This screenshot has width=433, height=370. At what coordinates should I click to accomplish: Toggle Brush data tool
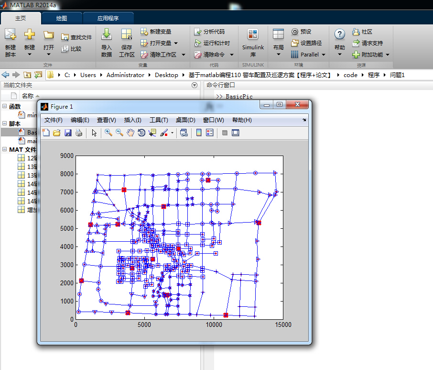[x=164, y=133]
